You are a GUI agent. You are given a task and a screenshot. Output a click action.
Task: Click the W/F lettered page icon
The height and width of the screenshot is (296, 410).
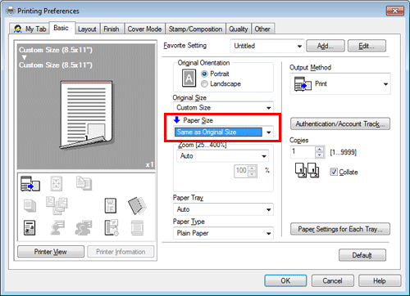pos(111,206)
